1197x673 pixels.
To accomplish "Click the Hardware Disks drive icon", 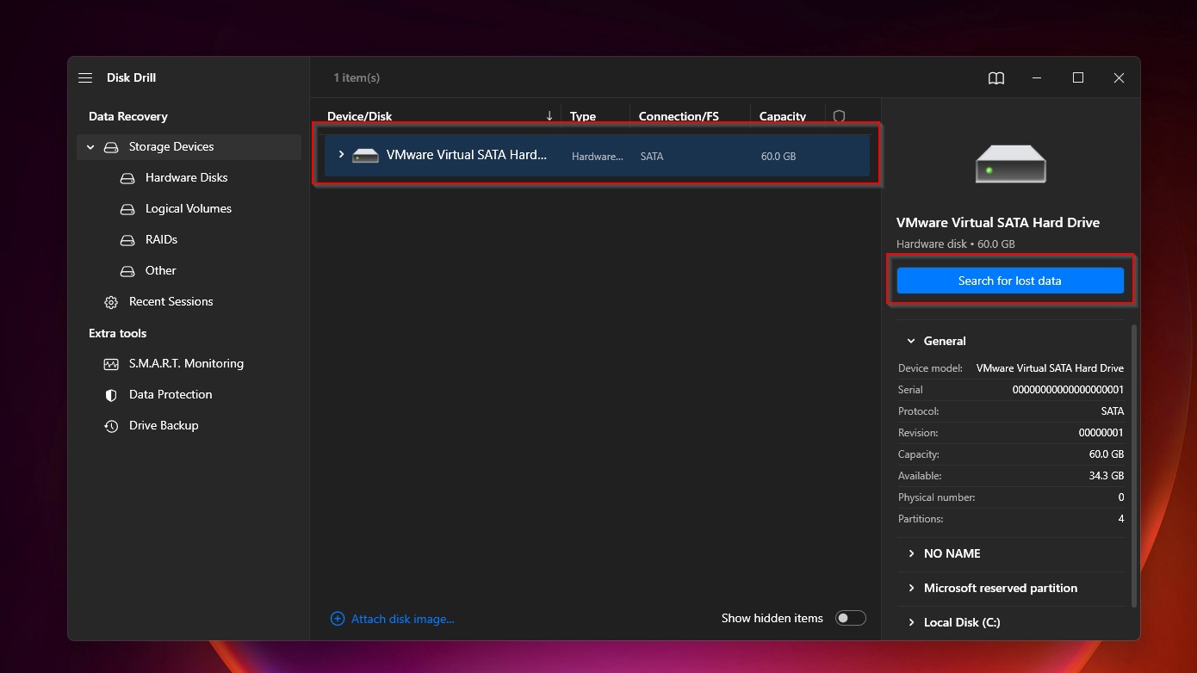I will click(127, 178).
